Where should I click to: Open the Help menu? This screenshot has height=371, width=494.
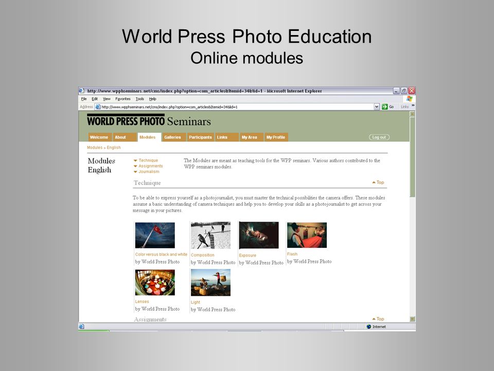(x=152, y=99)
